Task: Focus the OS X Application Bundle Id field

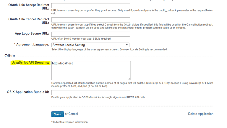Action: click(x=91, y=92)
